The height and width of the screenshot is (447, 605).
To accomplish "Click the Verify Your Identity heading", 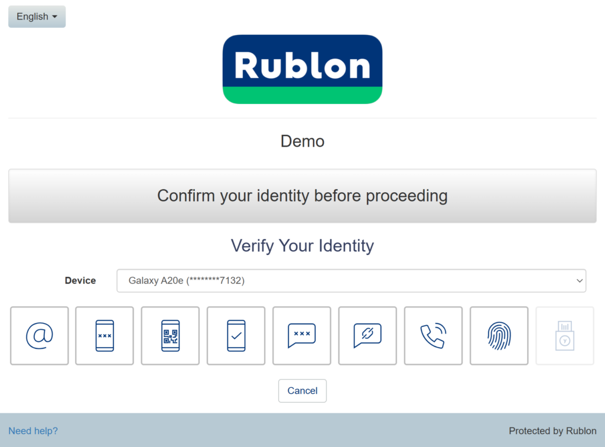I will click(302, 245).
